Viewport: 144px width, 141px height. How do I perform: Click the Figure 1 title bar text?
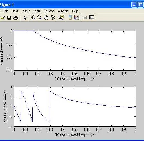click(7, 5)
